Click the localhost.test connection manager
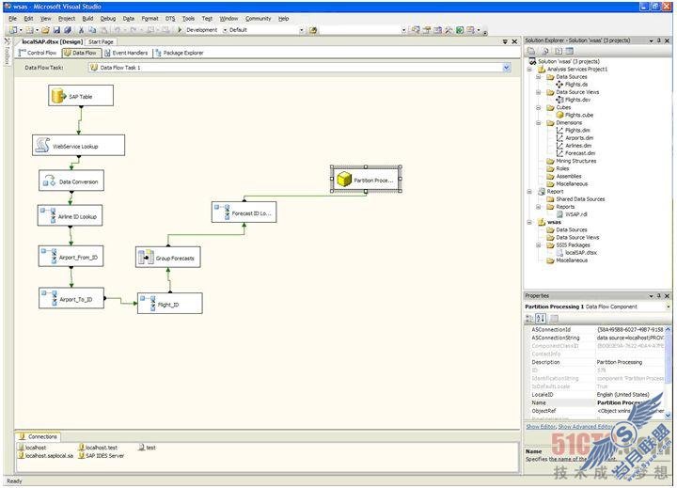This screenshot has height=488, width=677. (x=98, y=448)
